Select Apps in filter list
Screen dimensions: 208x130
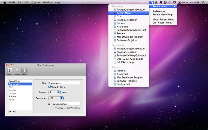point(20,100)
